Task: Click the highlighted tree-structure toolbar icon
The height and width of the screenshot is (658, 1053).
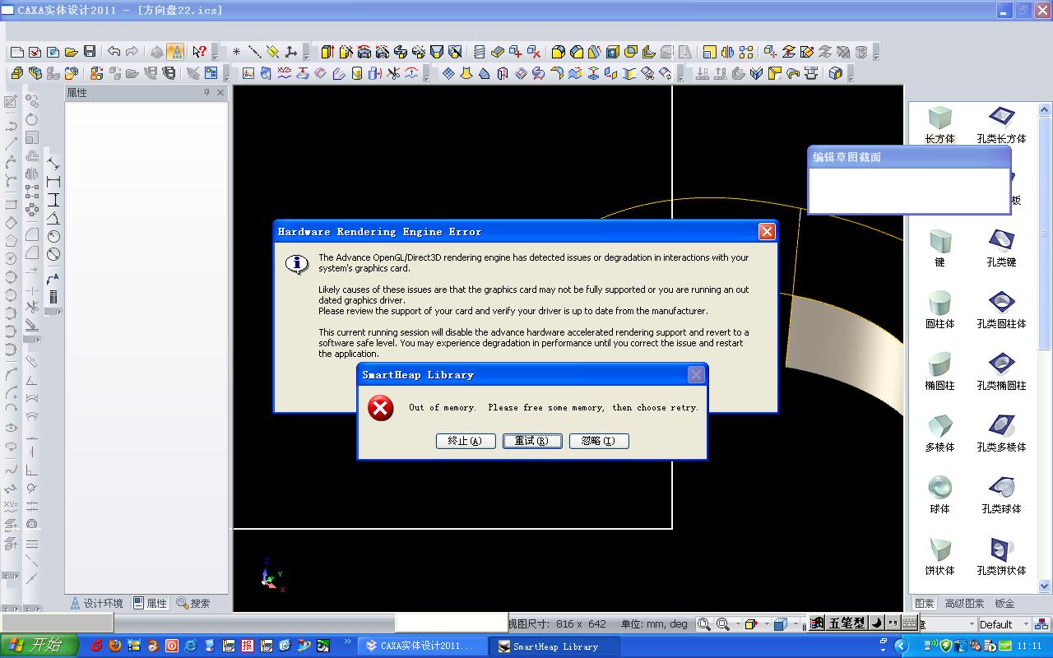Action: [175, 51]
